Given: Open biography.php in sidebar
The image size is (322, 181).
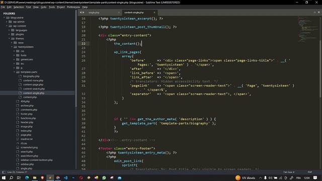Looking at the screenshot, I should [31, 76].
